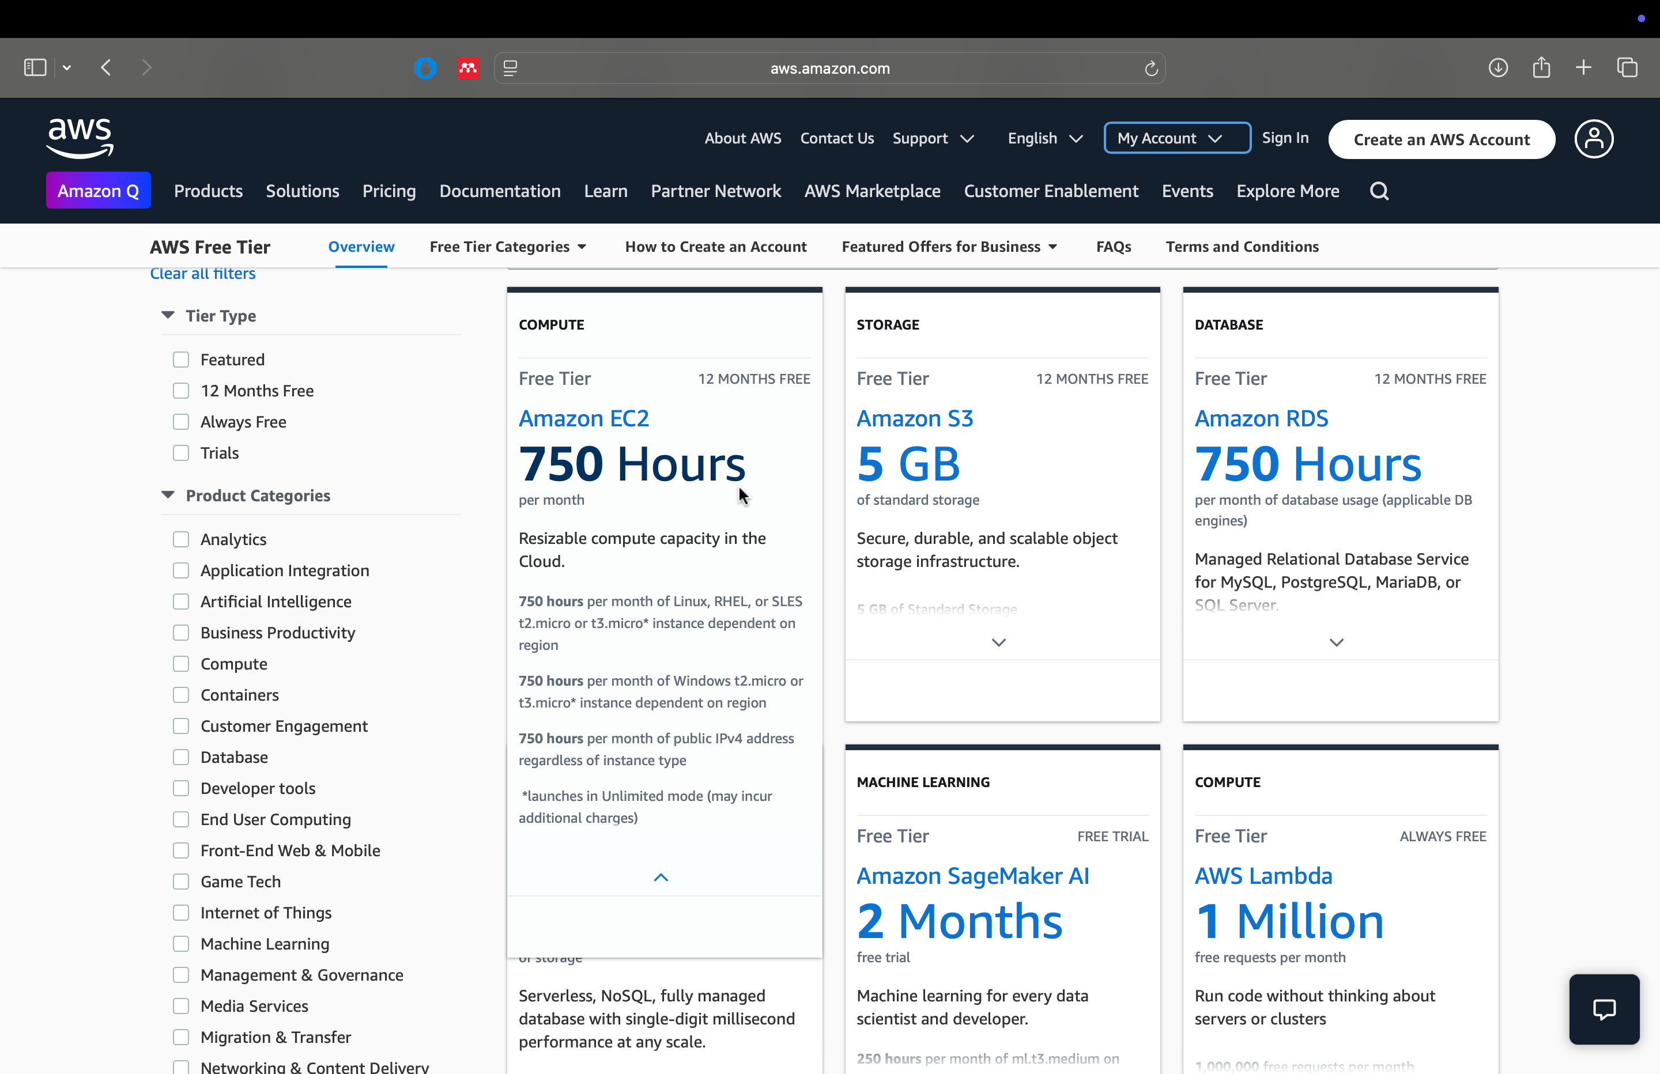Click Clear all filters link

coord(203,273)
